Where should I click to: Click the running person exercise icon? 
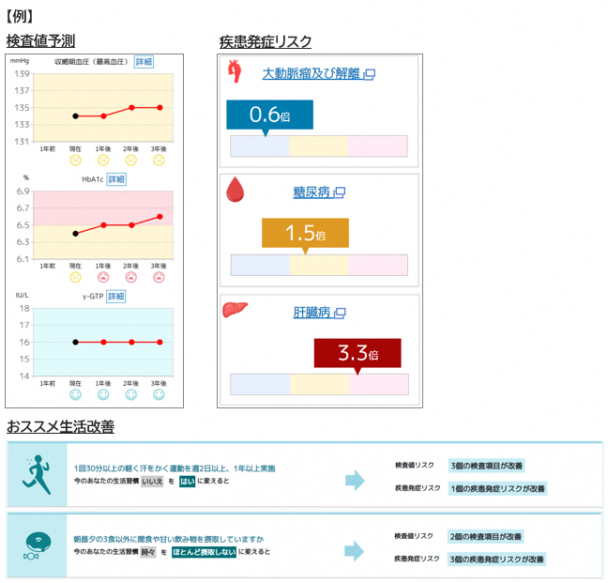coord(37,474)
